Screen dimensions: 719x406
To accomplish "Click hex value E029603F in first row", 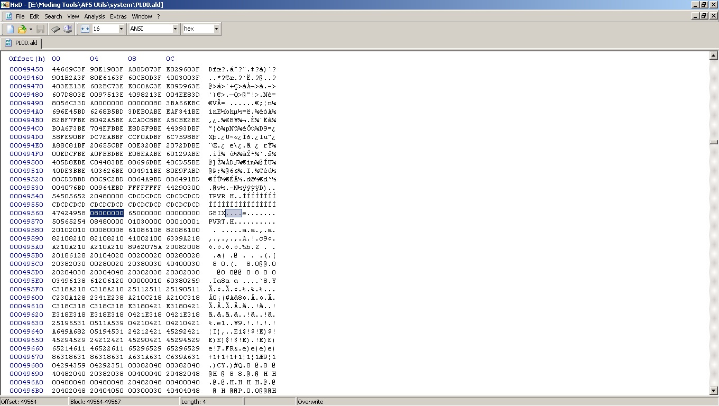I will (183, 69).
